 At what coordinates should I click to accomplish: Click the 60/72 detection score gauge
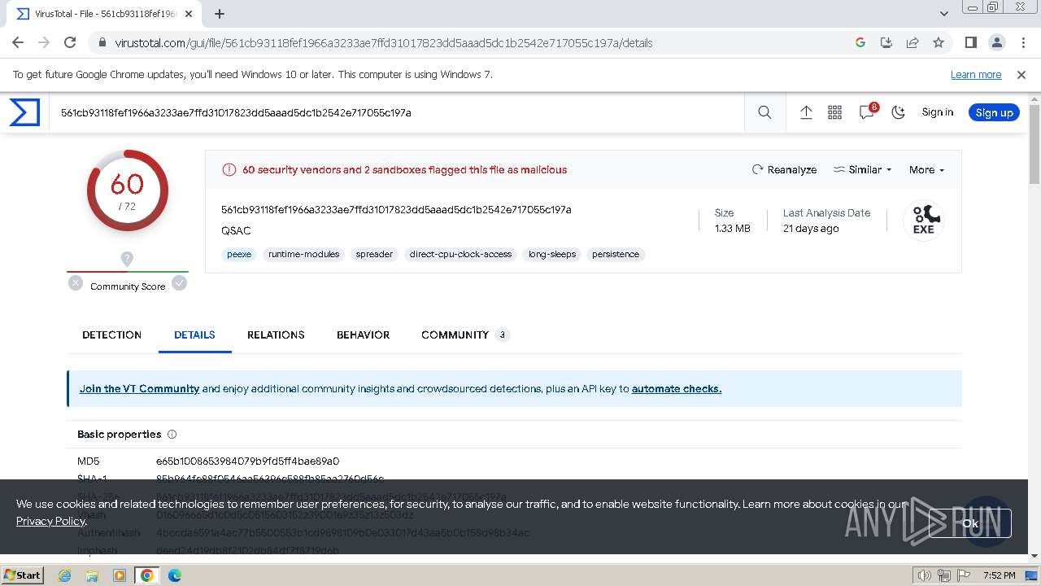(128, 191)
